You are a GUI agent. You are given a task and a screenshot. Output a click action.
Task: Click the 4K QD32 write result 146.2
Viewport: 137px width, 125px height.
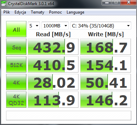106,100
